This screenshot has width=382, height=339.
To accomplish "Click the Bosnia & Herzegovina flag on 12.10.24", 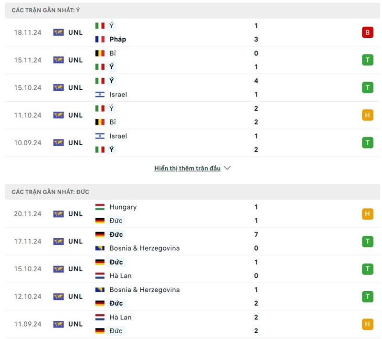I will point(101,289).
